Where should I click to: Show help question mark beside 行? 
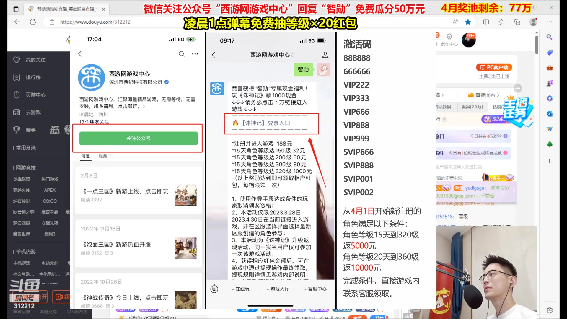pyautogui.click(x=444, y=119)
